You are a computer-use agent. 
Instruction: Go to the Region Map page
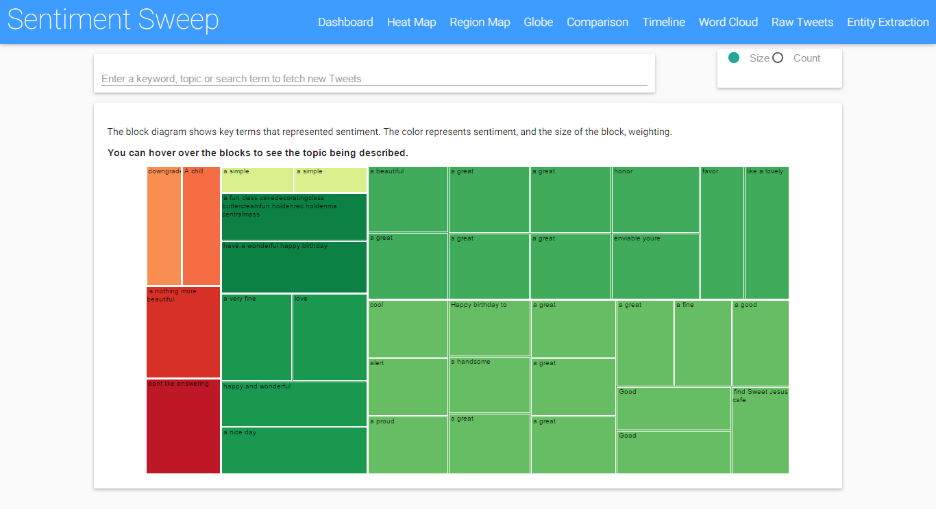click(480, 22)
